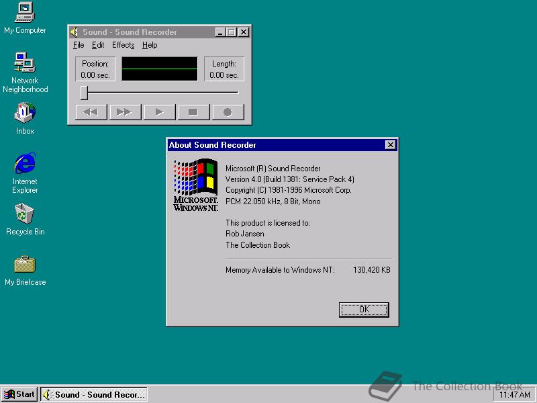The width and height of the screenshot is (537, 403).
Task: Click the Position 0.00 sec. readout
Action: coord(95,69)
